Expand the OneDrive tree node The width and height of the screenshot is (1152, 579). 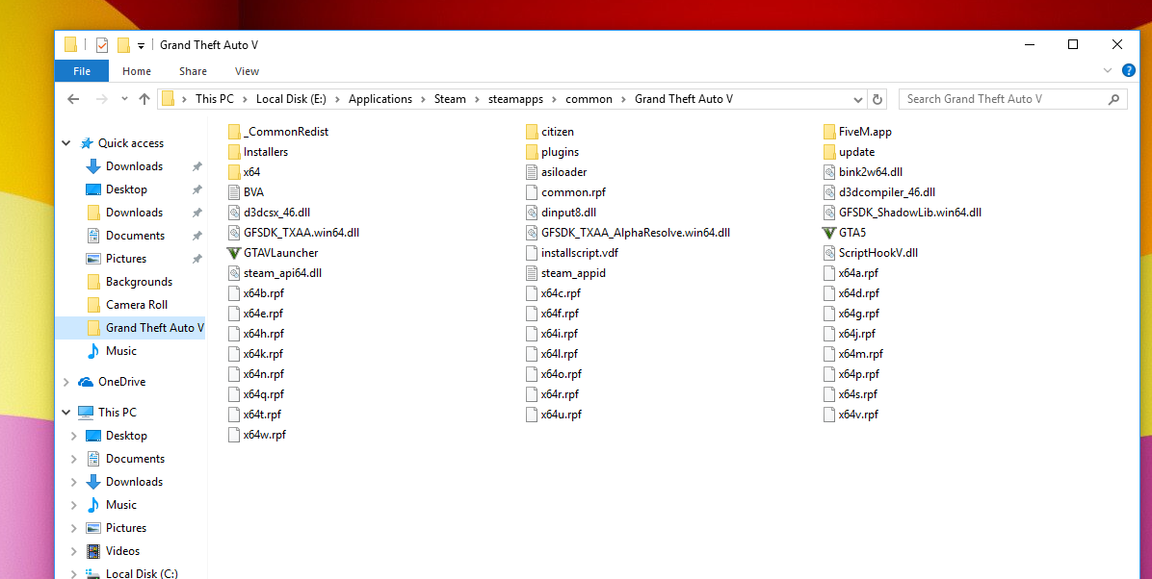click(66, 382)
